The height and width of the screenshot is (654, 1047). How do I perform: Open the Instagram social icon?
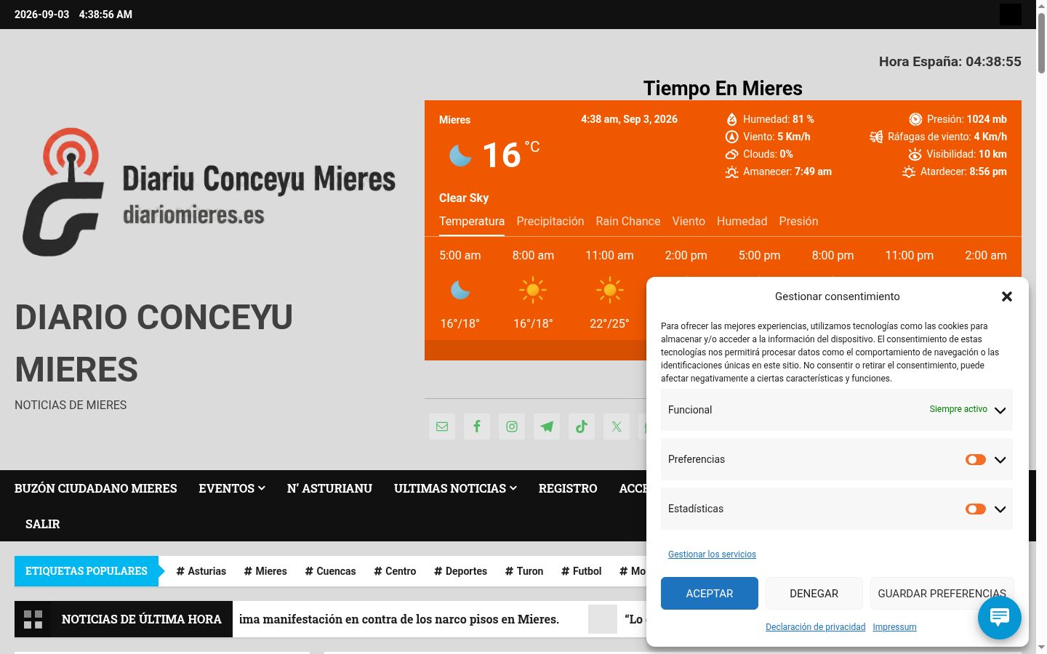(512, 427)
